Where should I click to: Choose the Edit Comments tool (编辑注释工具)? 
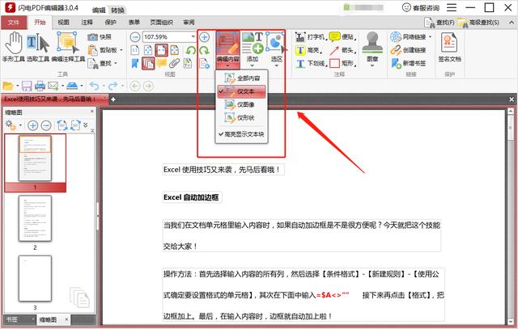point(68,47)
